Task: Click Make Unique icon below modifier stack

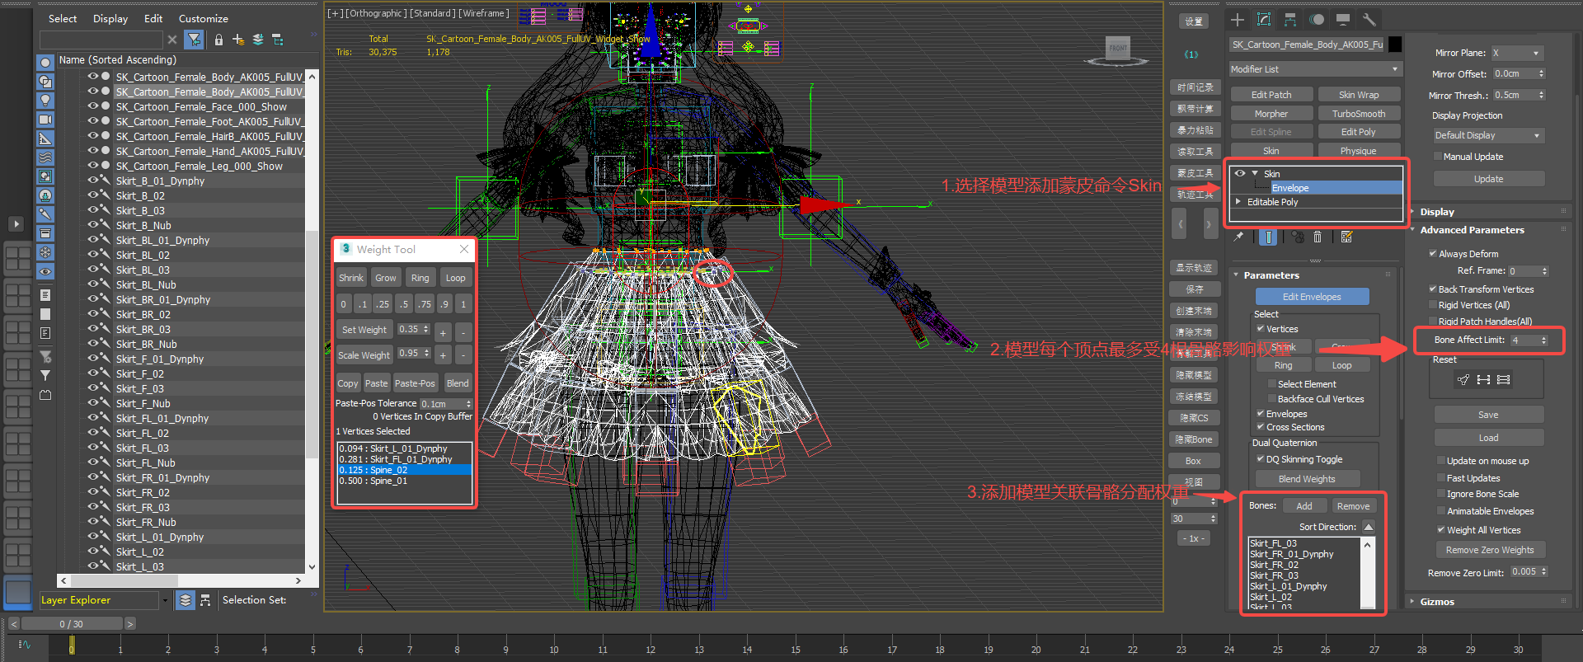Action: point(1298,237)
